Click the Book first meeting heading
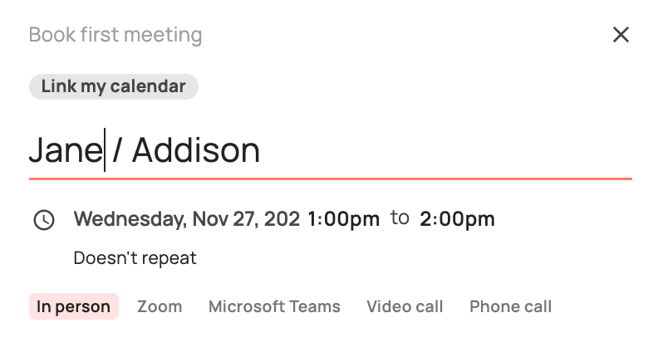 115,35
